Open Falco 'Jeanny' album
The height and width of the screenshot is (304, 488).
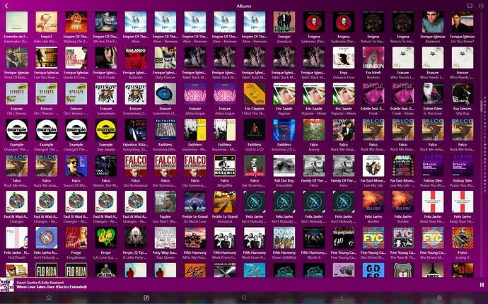[x=314, y=130]
